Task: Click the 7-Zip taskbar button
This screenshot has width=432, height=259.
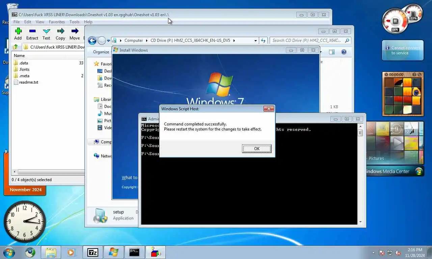Action: click(92, 252)
